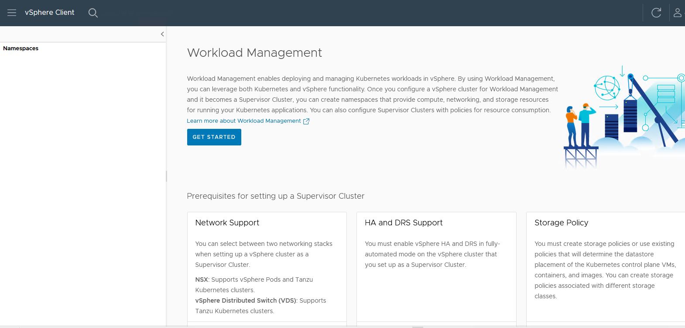The height and width of the screenshot is (328, 685).
Task: Click the NSX bold label text
Action: (201, 280)
